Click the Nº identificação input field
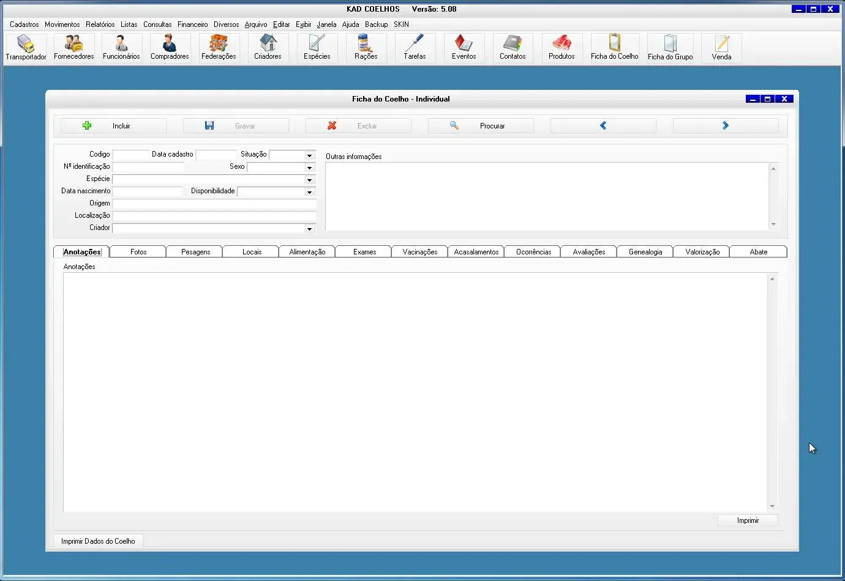845x581 pixels. coord(148,167)
